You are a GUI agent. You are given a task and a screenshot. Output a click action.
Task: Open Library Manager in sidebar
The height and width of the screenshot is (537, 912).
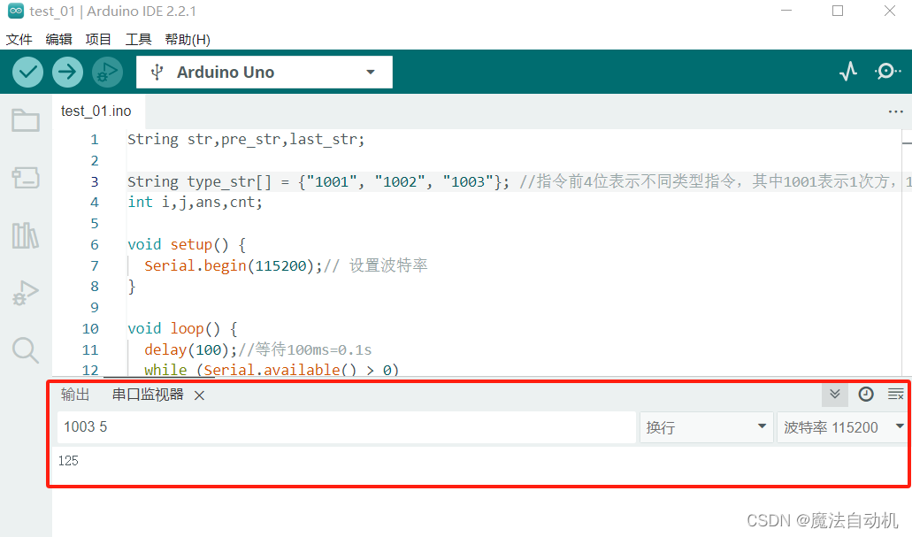click(x=26, y=235)
